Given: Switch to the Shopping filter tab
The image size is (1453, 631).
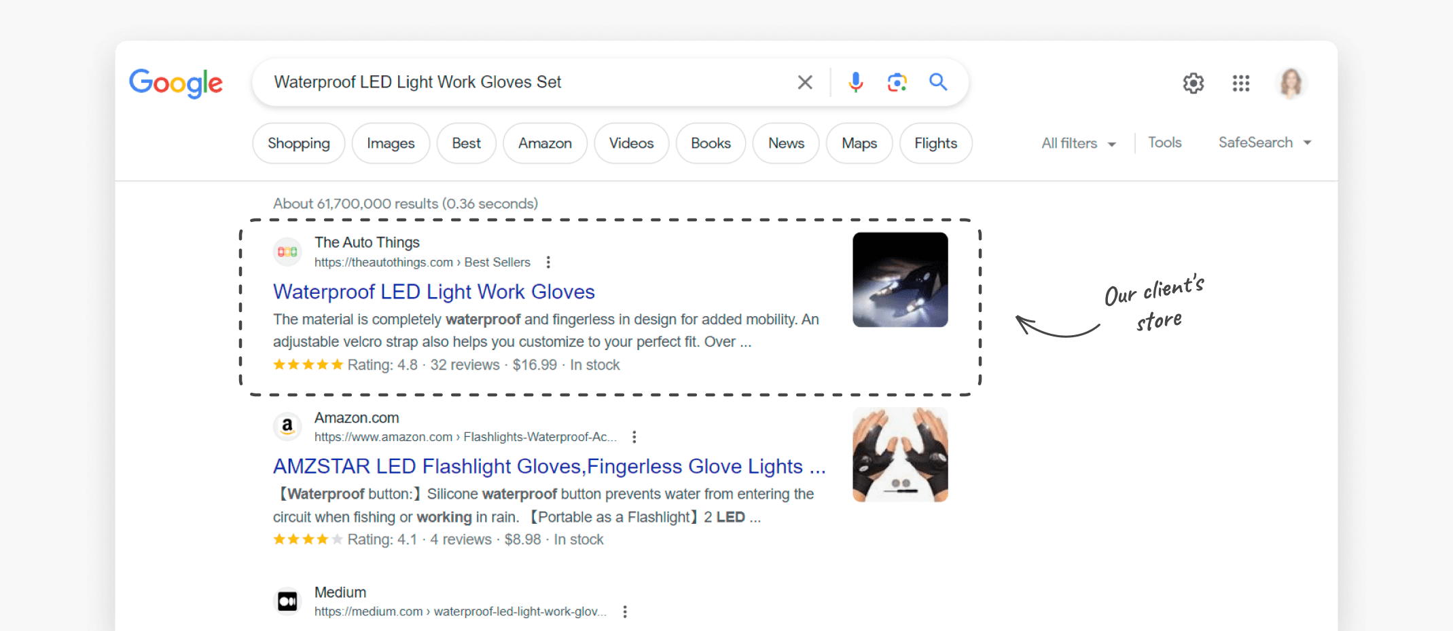Looking at the screenshot, I should click(x=298, y=143).
